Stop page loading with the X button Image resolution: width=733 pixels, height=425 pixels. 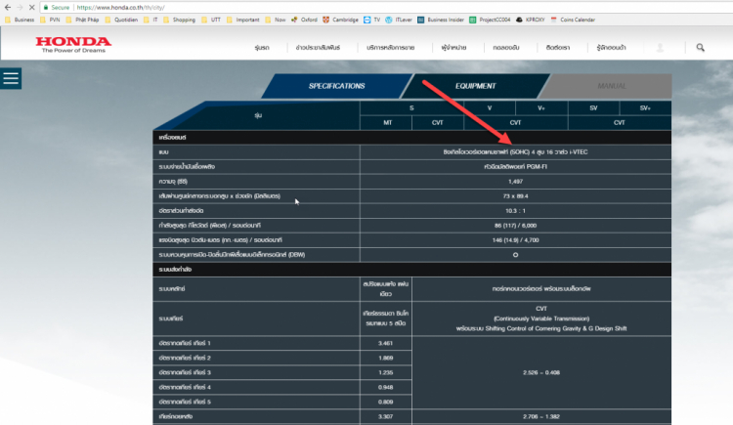click(32, 8)
